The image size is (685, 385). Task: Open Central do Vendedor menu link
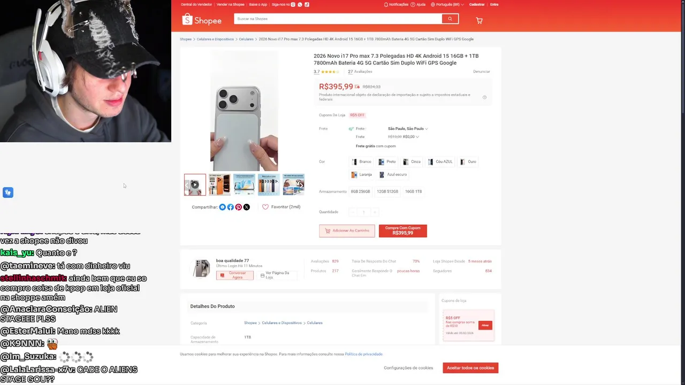[196, 4]
